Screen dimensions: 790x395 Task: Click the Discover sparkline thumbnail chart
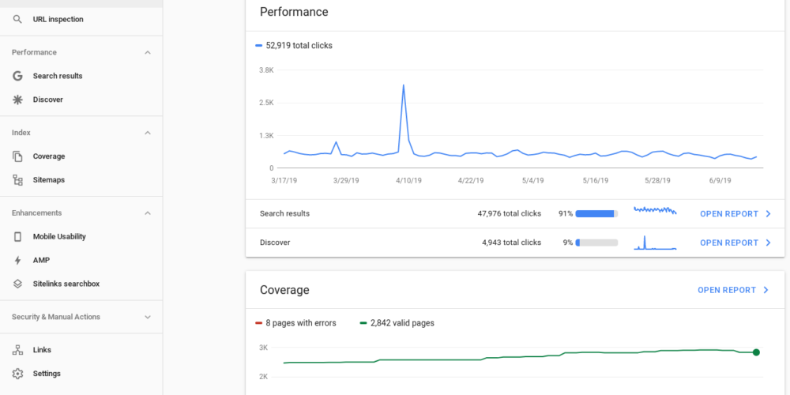point(655,243)
